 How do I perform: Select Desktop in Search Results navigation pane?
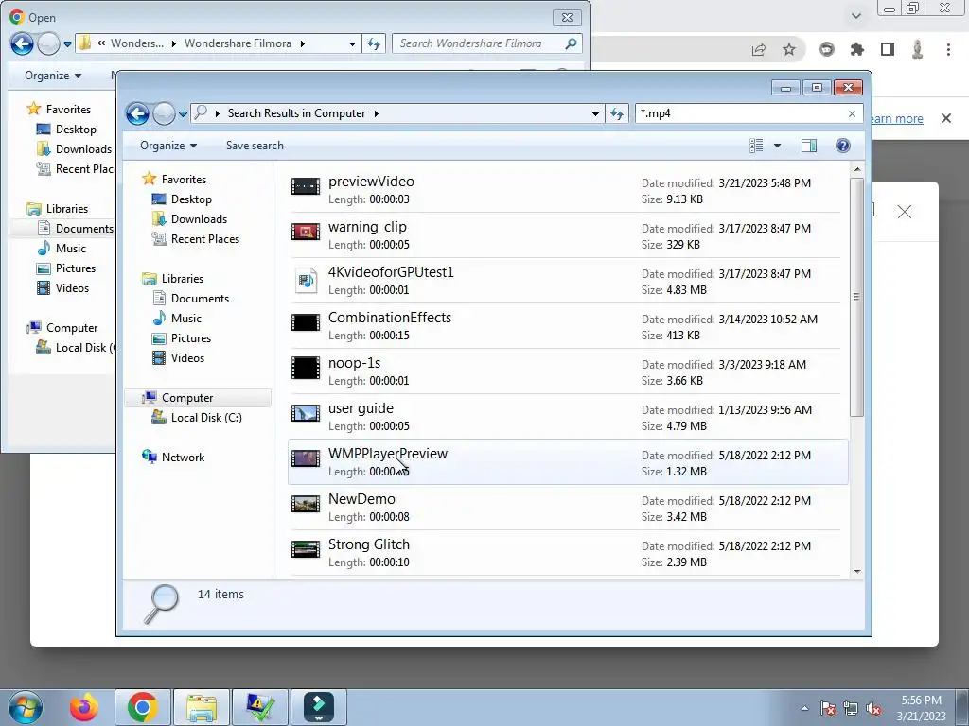tap(191, 199)
